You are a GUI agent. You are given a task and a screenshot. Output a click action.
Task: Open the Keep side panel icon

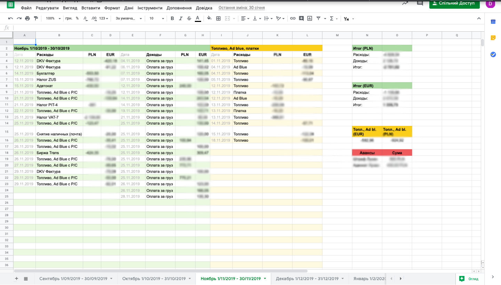pos(493,38)
